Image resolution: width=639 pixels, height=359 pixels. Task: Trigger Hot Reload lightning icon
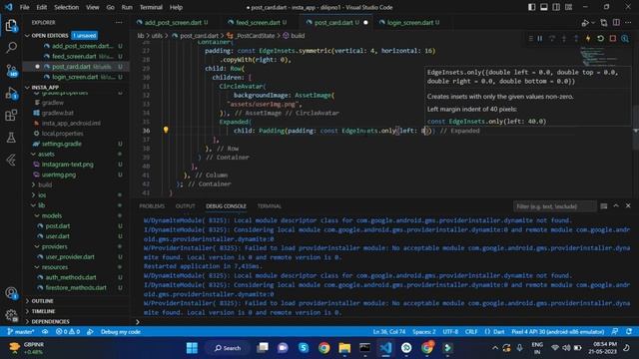click(x=588, y=38)
